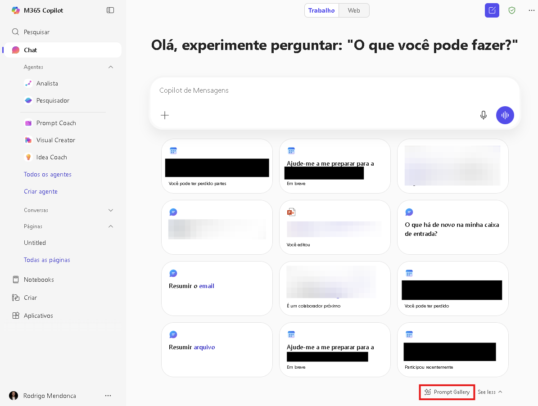The height and width of the screenshot is (406, 538).
Task: Click the Todos os agentes link
Action: tap(48, 174)
